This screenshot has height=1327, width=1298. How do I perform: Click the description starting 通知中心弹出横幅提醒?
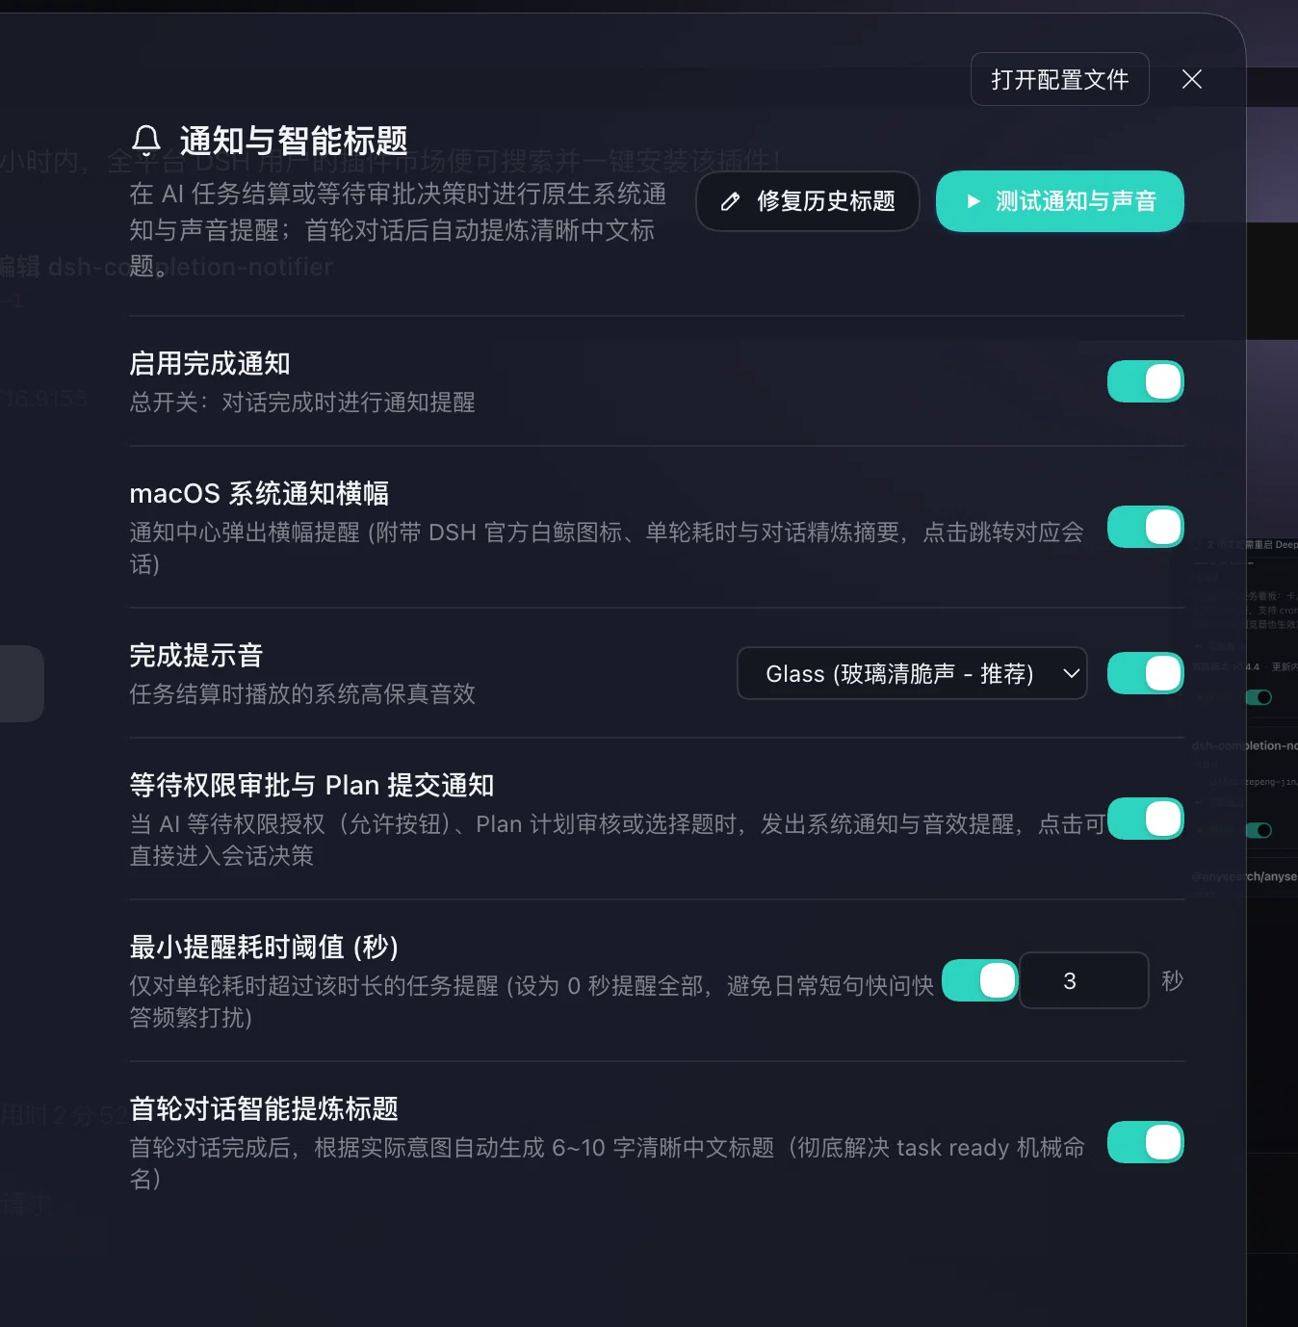point(607,547)
